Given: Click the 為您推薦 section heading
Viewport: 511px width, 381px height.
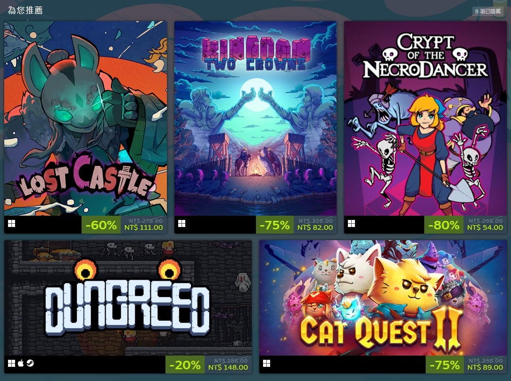Looking at the screenshot, I should pyautogui.click(x=25, y=10).
